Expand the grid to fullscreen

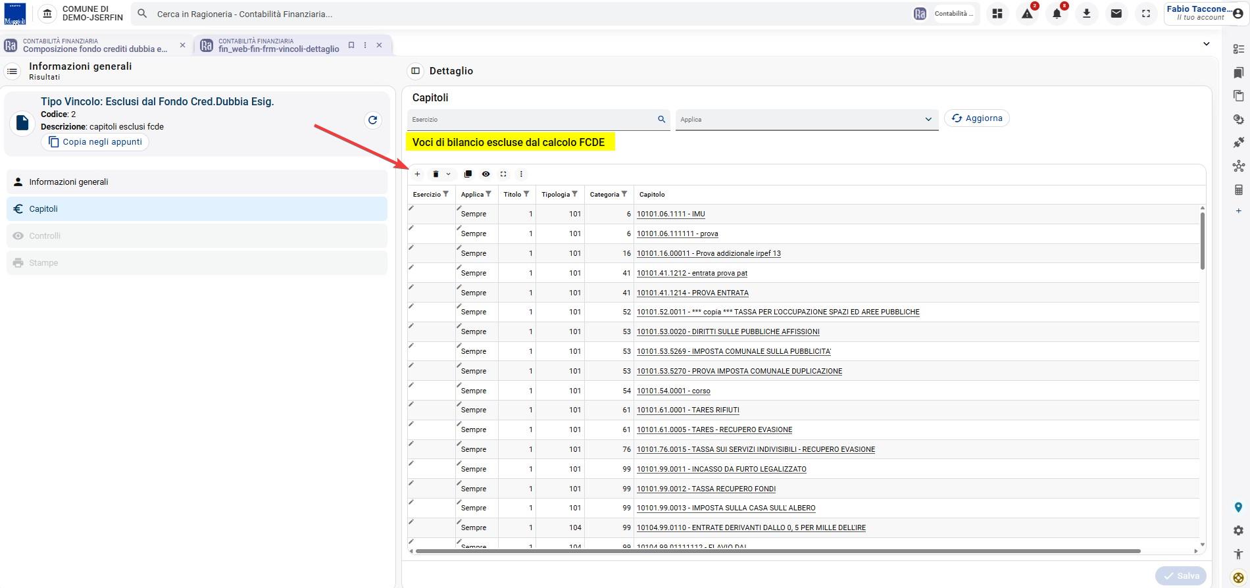[x=503, y=174]
